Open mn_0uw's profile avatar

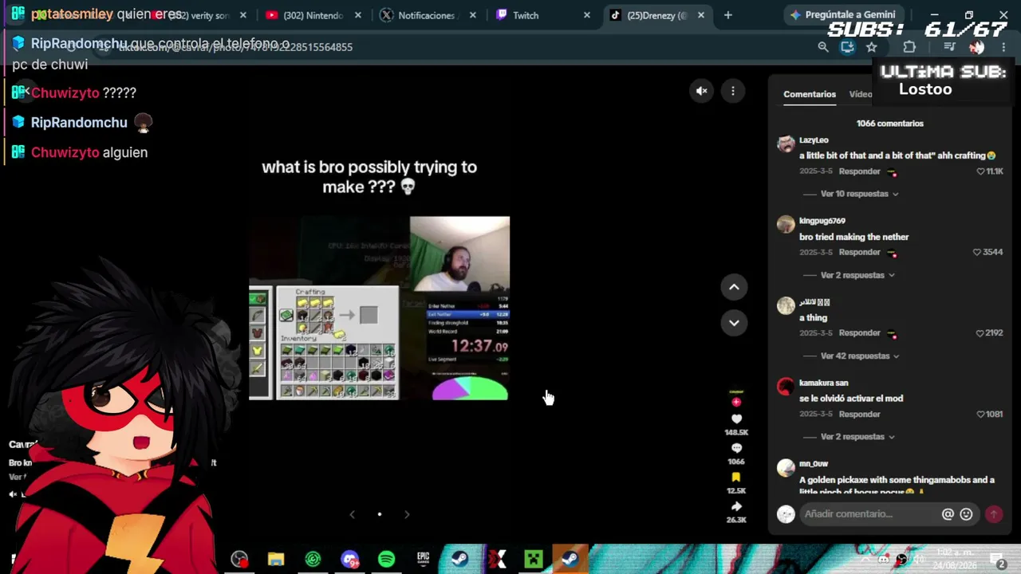pyautogui.click(x=786, y=467)
